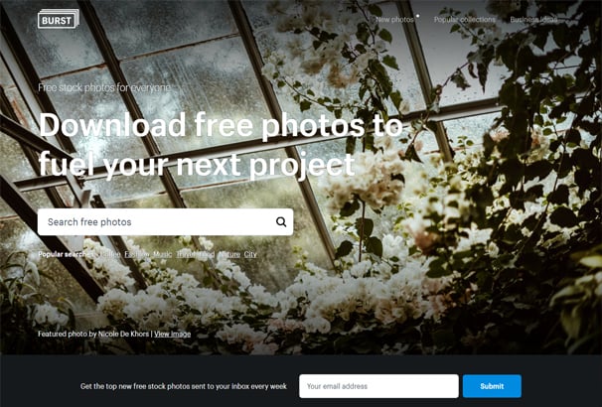This screenshot has height=407, width=602.
Task: Click the dot indicator beside New photos
Action: click(417, 16)
